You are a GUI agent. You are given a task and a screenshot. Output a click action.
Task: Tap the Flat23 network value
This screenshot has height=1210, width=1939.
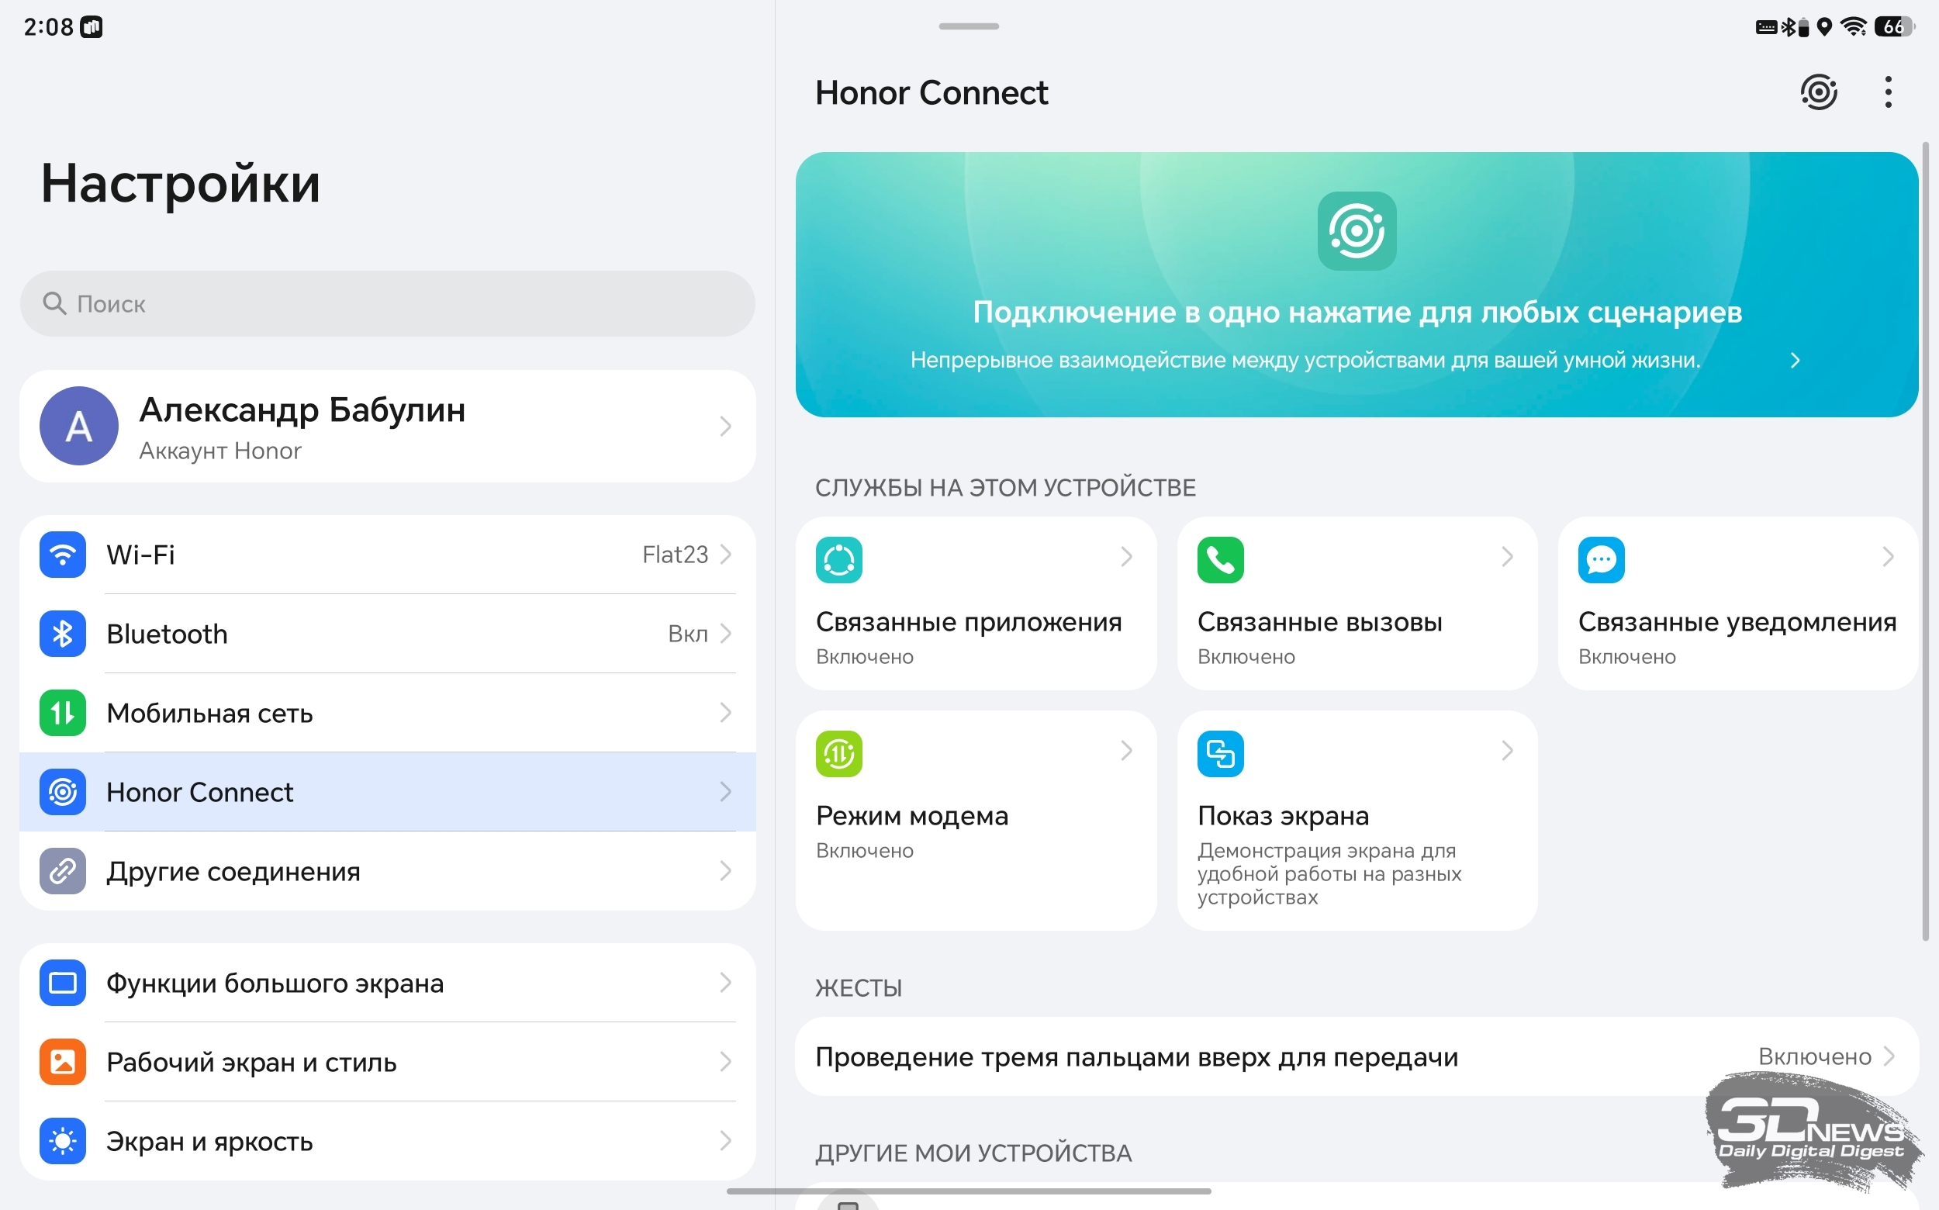click(675, 554)
